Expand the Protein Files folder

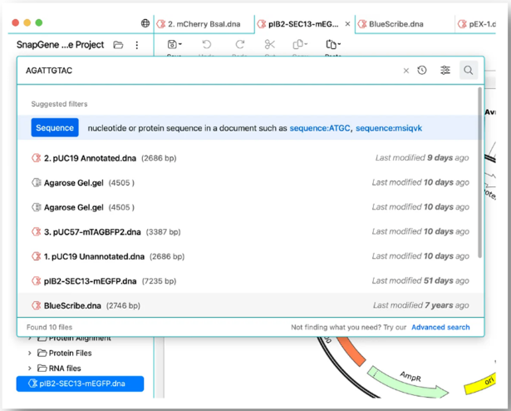(x=30, y=354)
